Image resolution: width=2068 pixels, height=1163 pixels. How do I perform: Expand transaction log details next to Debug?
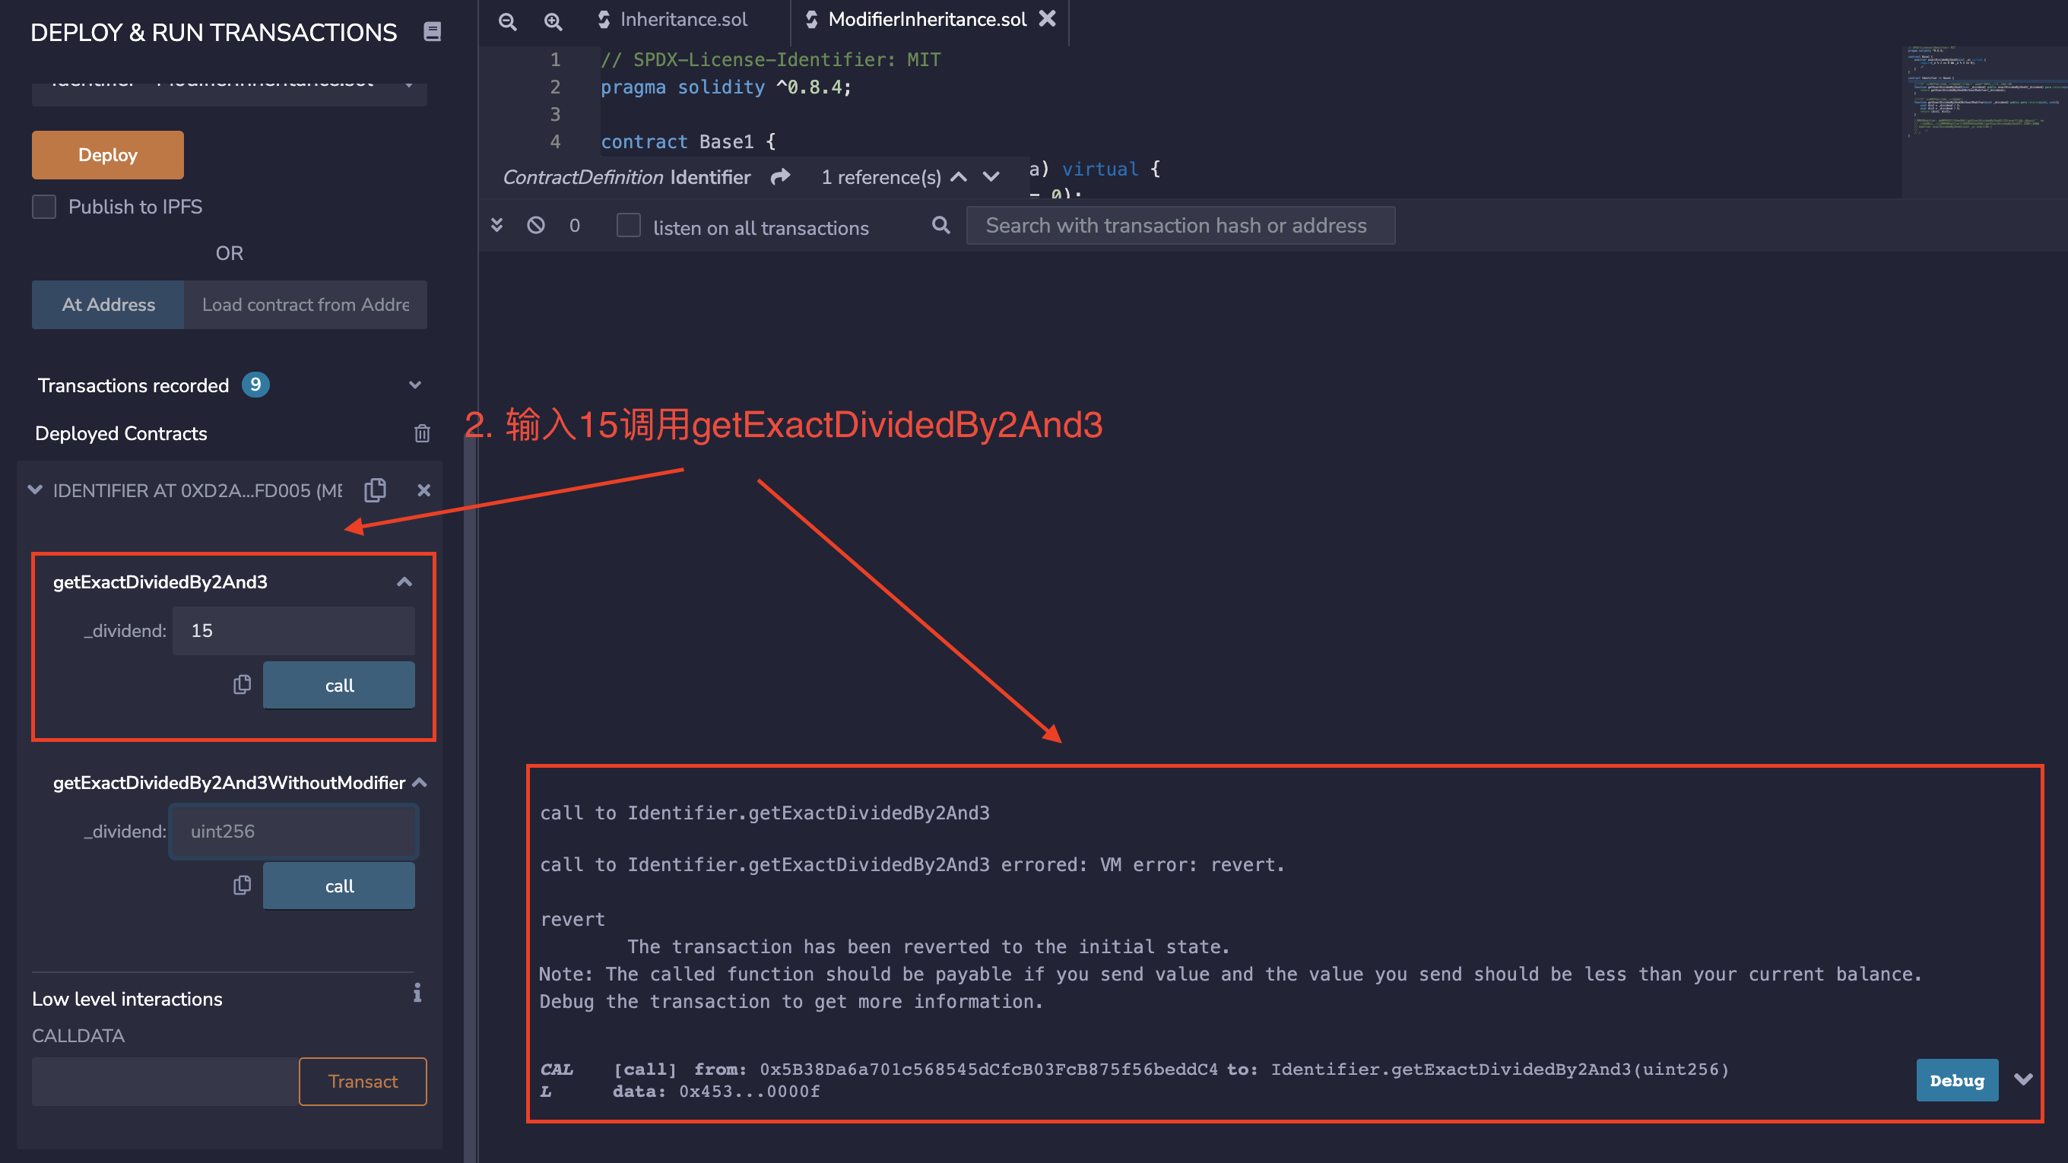[2023, 1079]
